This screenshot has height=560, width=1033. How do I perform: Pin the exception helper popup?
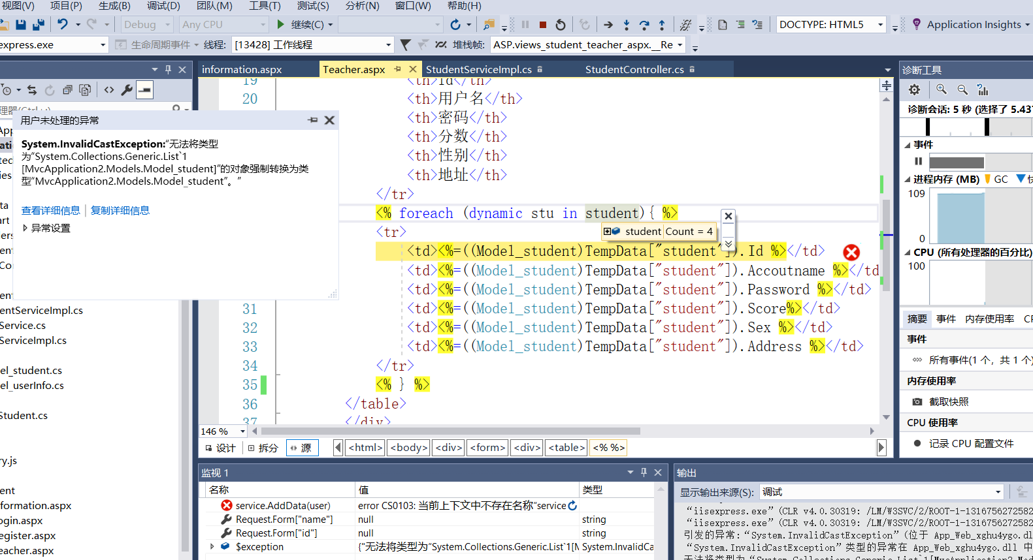(313, 120)
